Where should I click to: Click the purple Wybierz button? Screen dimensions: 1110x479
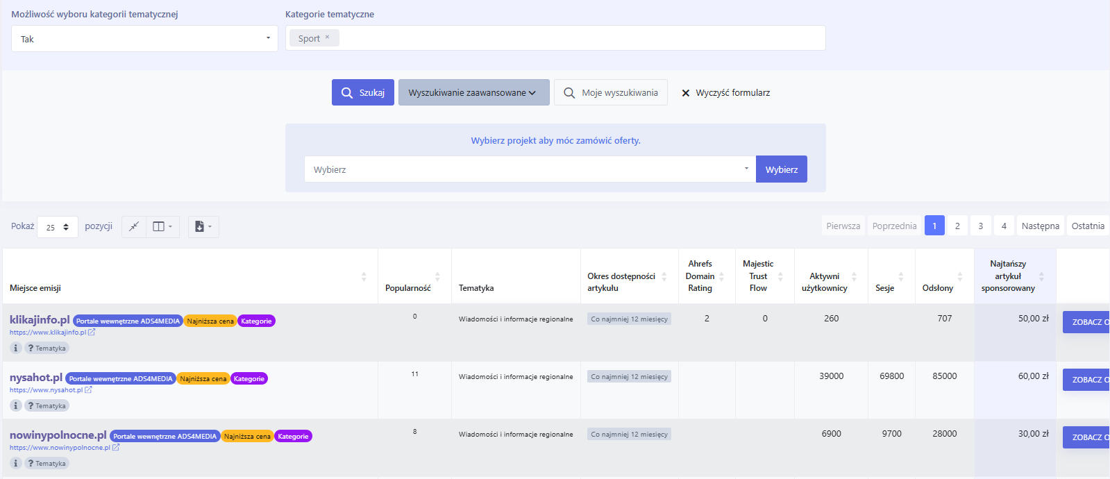[x=782, y=169]
